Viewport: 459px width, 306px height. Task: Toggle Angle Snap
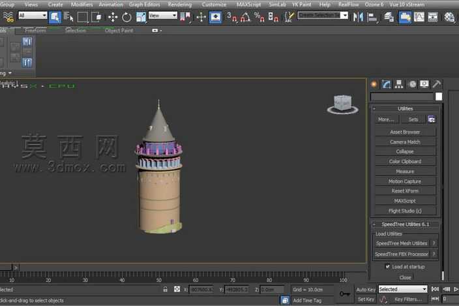[x=245, y=17]
